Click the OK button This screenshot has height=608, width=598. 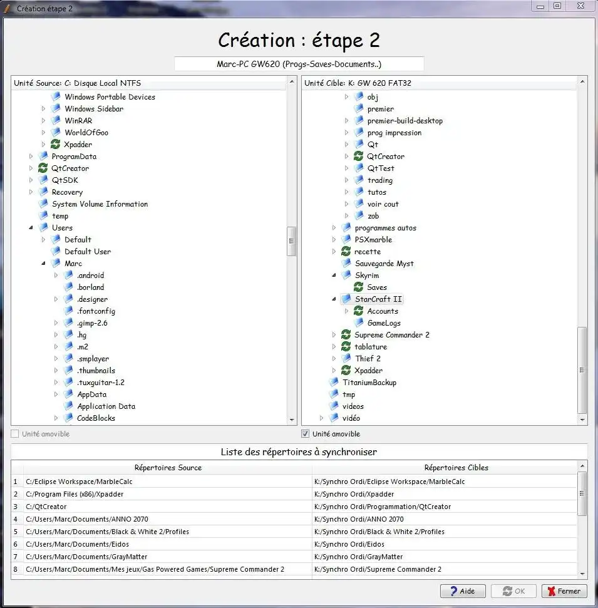tap(513, 591)
